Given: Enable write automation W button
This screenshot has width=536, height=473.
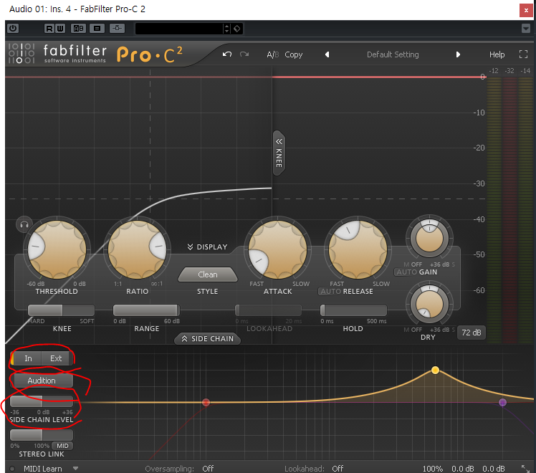Looking at the screenshot, I should click(x=59, y=29).
